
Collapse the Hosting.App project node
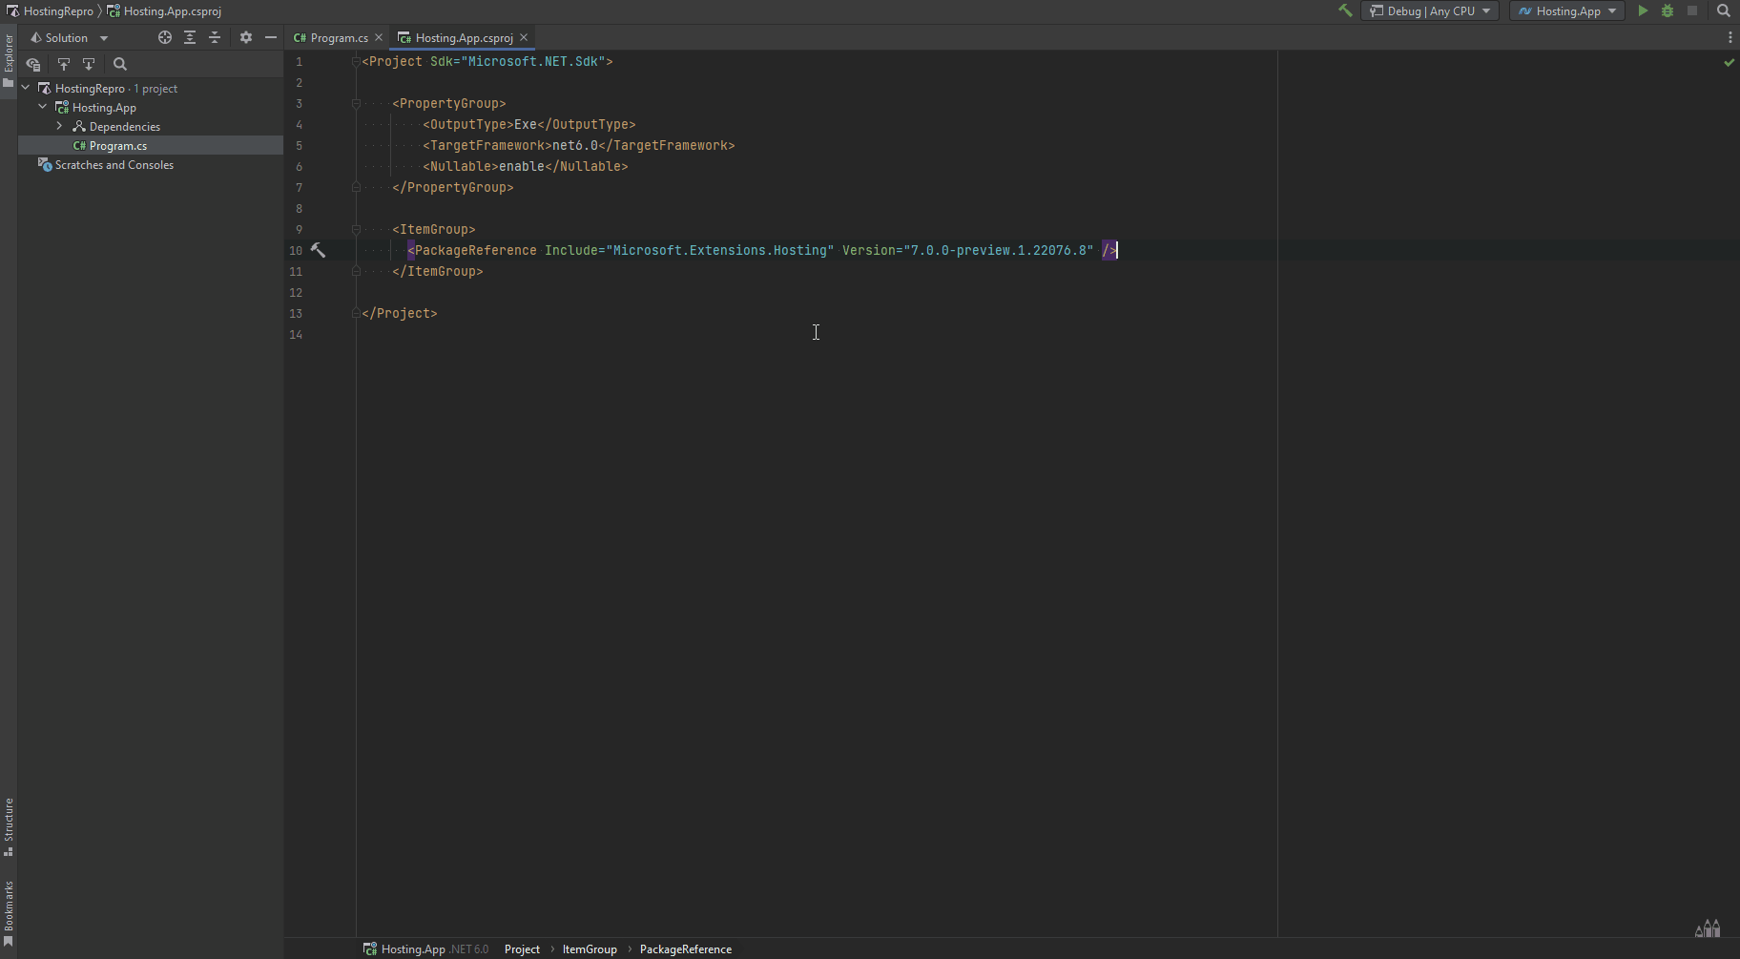click(x=43, y=107)
